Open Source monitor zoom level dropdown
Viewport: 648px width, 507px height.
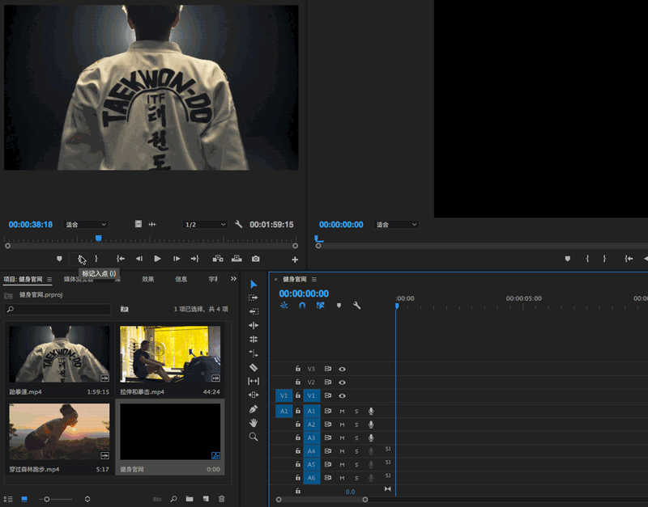click(86, 225)
